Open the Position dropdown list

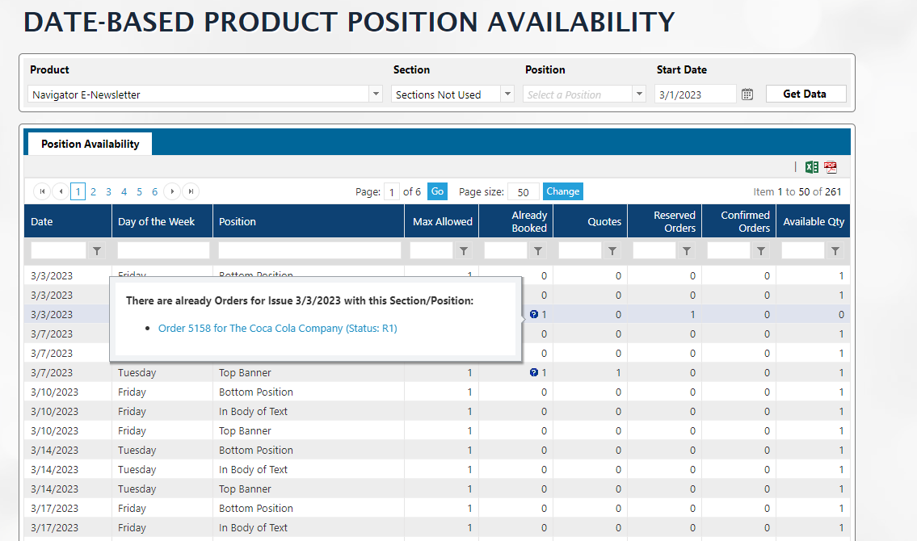click(x=639, y=94)
